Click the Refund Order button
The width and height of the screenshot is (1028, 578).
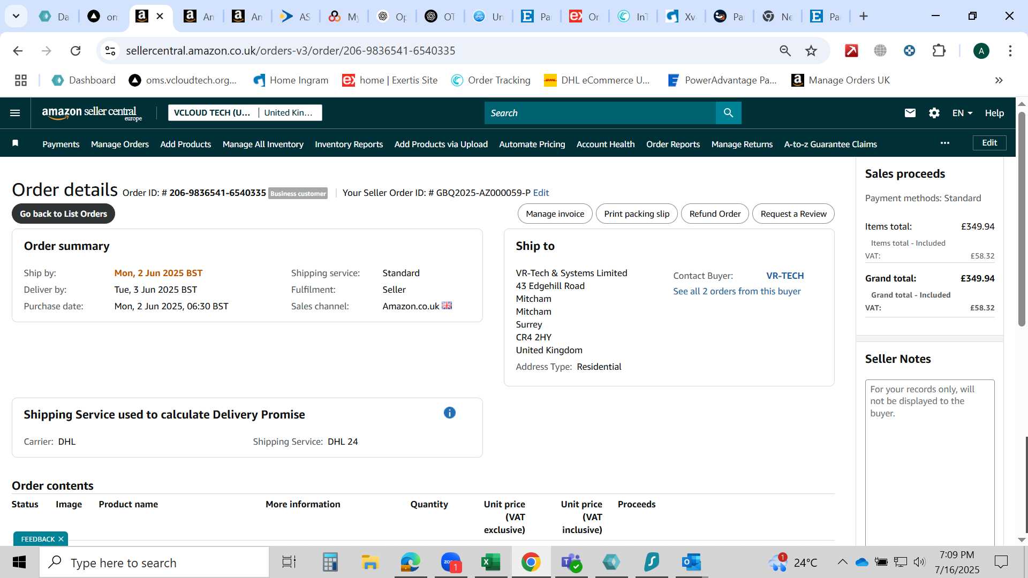point(715,214)
